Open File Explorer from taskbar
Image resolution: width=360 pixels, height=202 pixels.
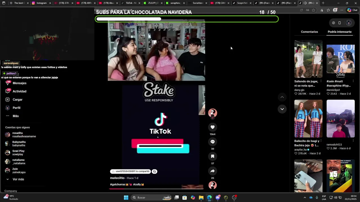click(x=201, y=198)
